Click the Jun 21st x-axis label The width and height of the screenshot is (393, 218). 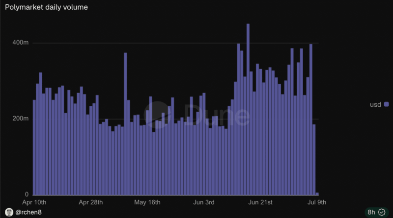point(260,202)
